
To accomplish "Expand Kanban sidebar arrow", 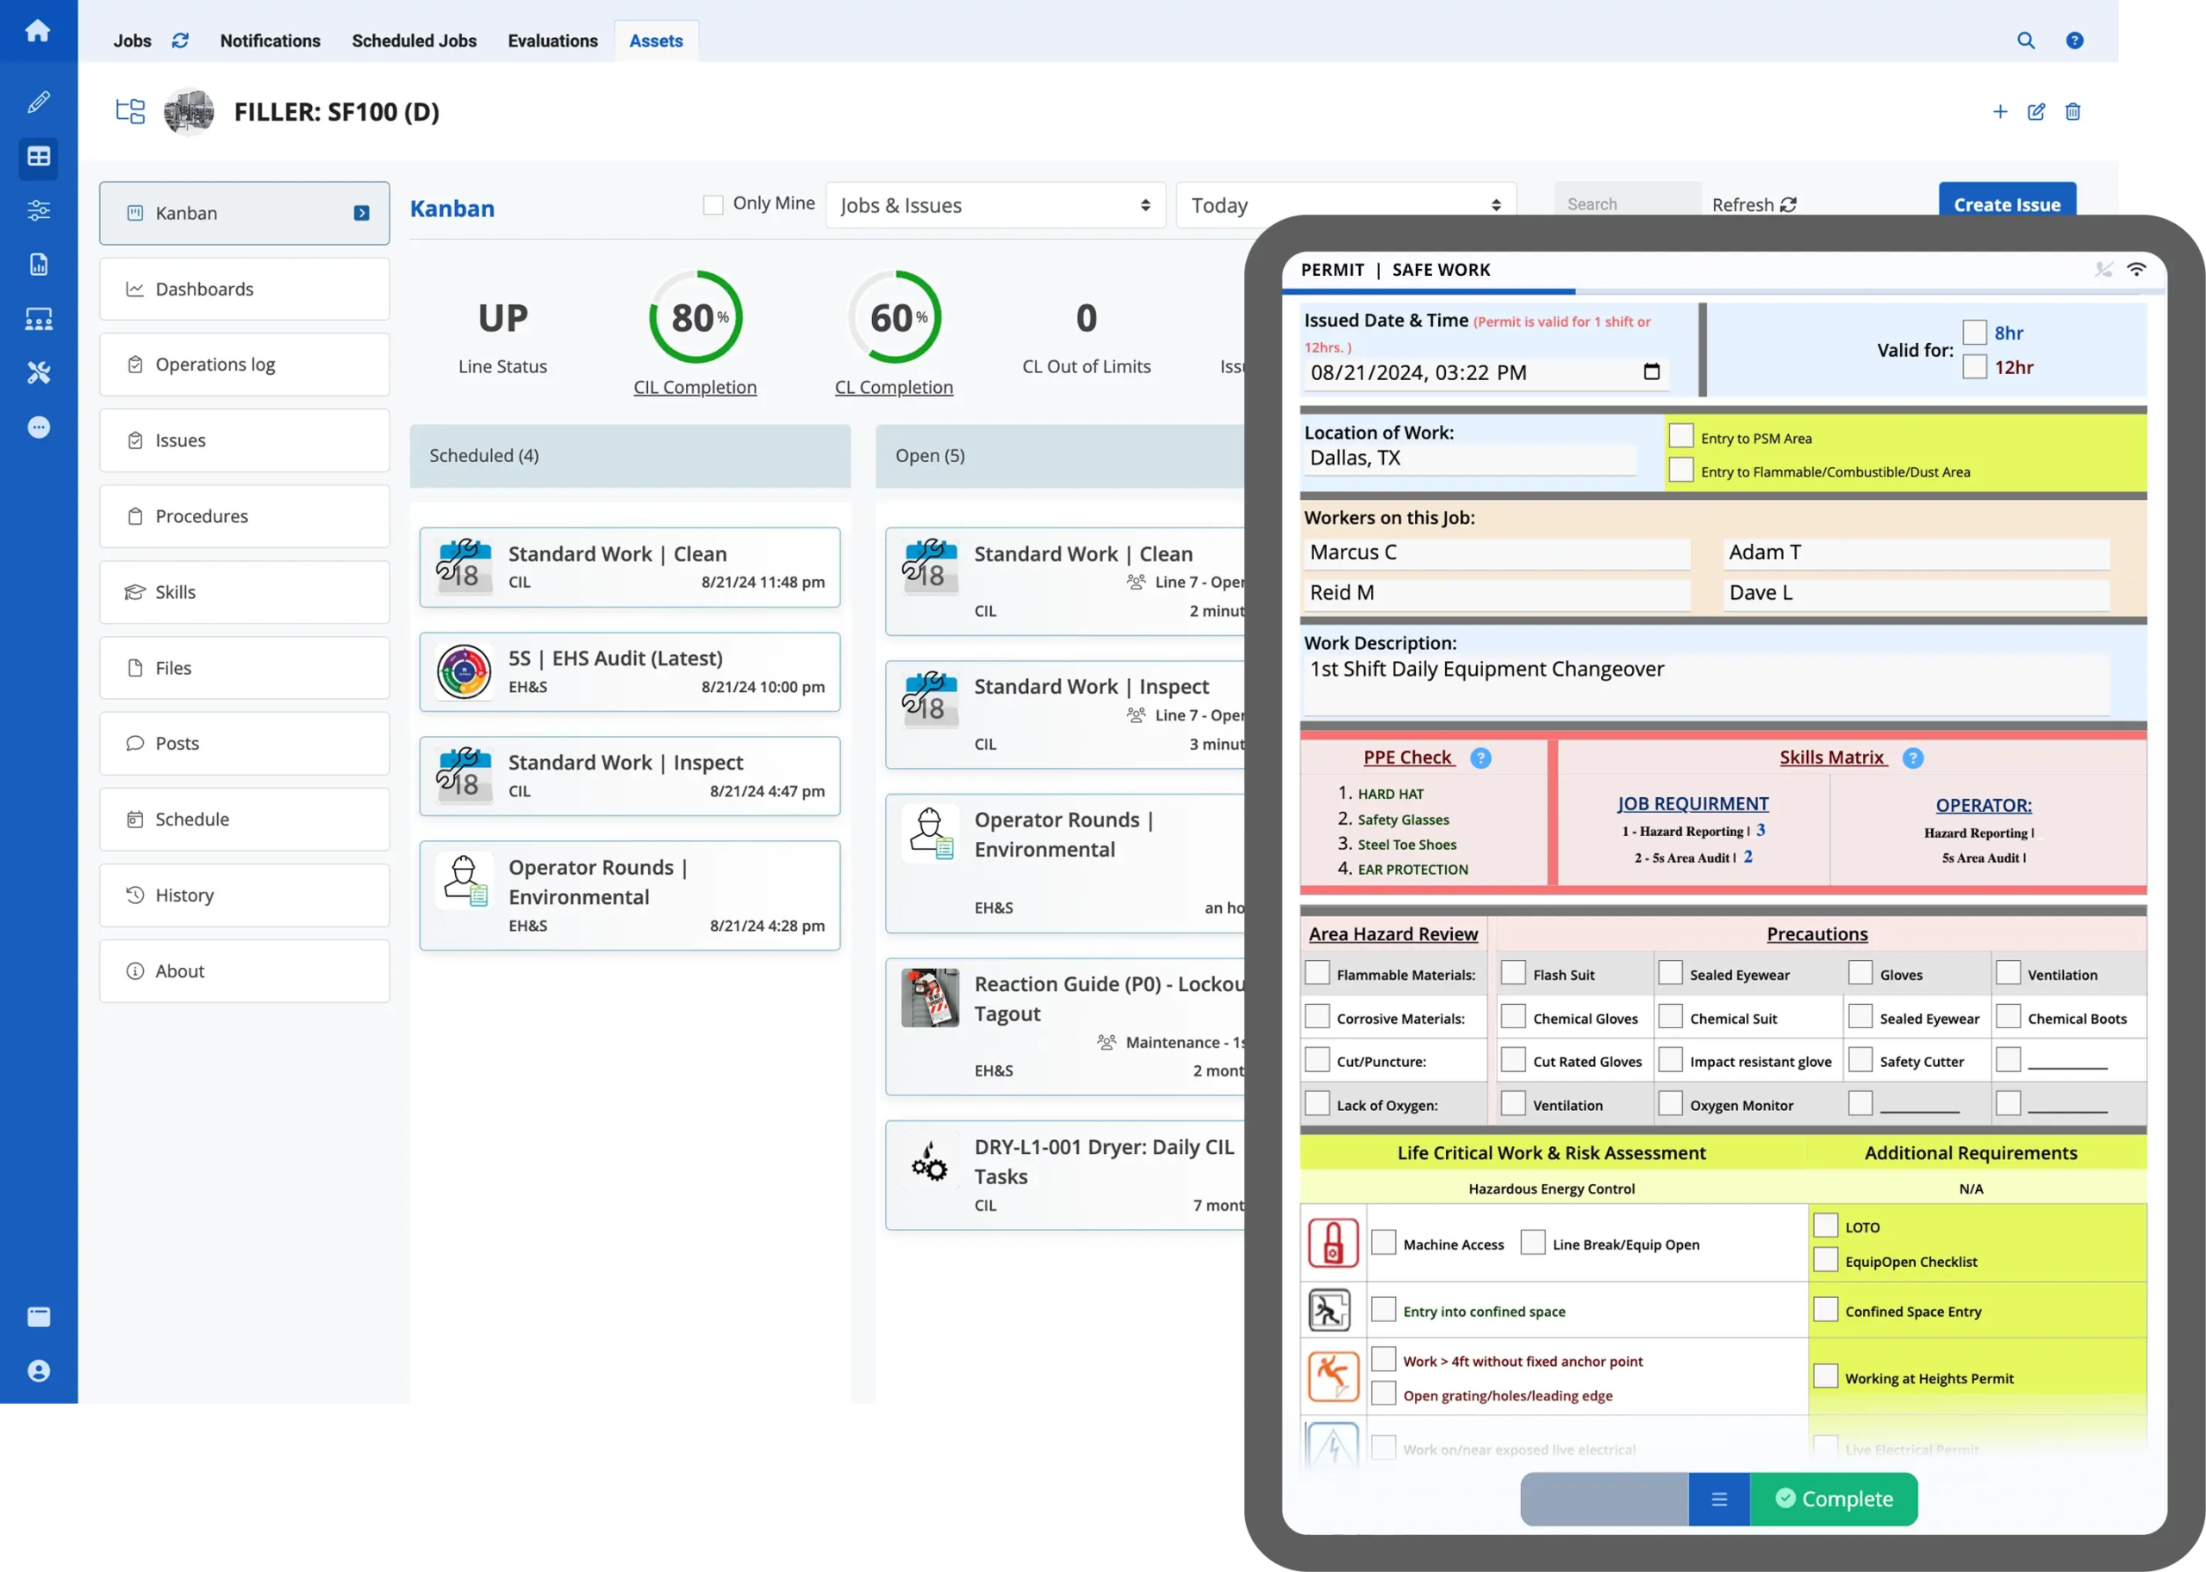I will [361, 213].
